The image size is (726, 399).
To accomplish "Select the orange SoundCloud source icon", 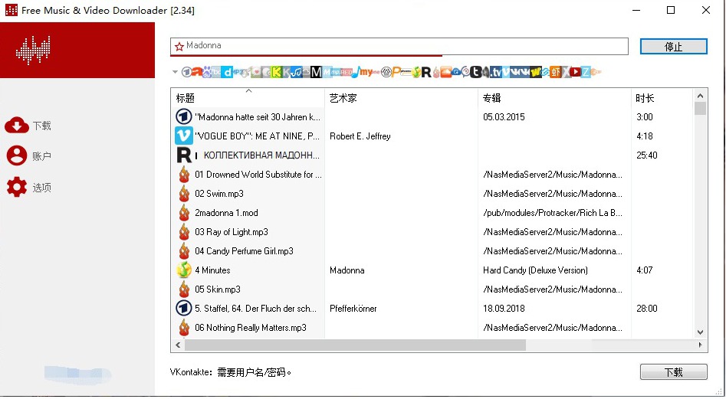I will point(446,72).
